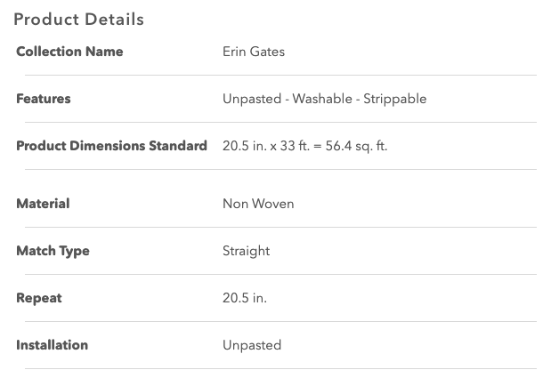Image resolution: width=551 pixels, height=386 pixels.
Task: Click the Product Dimensions Standard label
Action: (x=111, y=146)
